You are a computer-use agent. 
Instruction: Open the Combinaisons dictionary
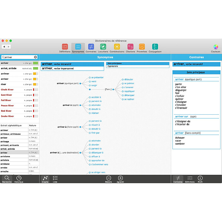(x=117, y=47)
